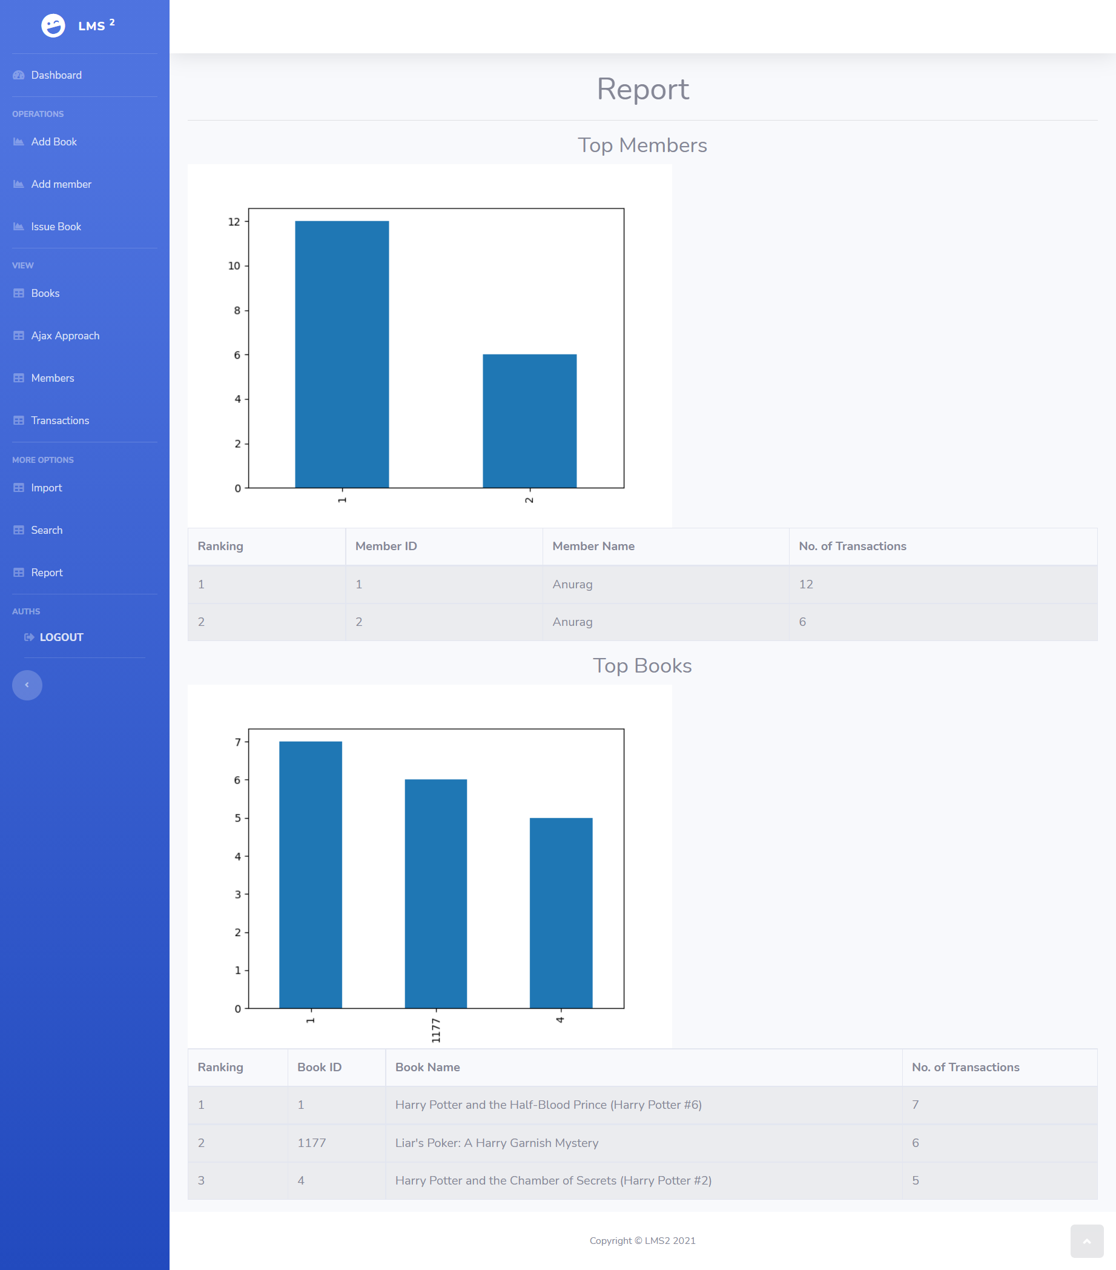Select the Issue Book icon

[x=19, y=226]
